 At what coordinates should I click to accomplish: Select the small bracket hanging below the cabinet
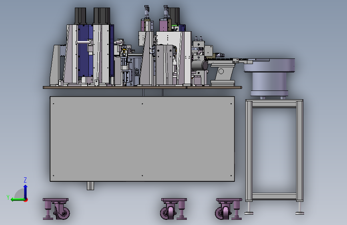(x=90, y=186)
